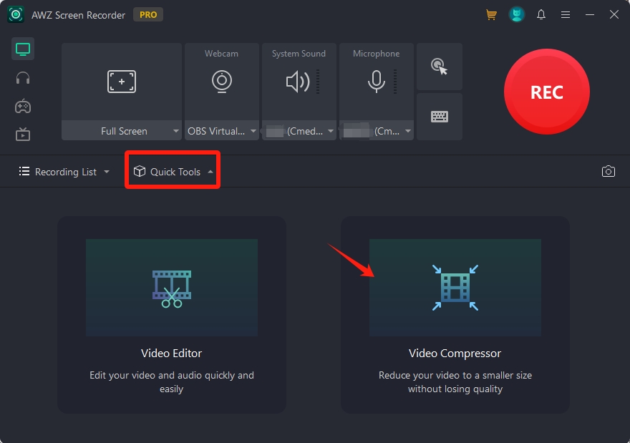This screenshot has height=443, width=630.
Task: Click the Video Compressor title text
Action: (x=455, y=354)
